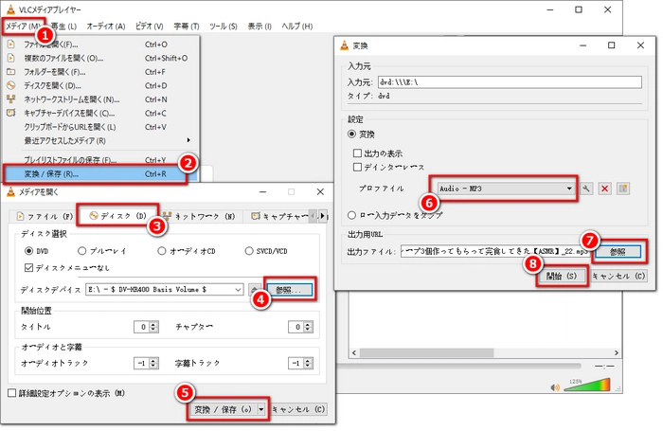Screen dimensions: 663x431
Task: Click the speaker mute icon by the volume bar
Action: point(555,386)
